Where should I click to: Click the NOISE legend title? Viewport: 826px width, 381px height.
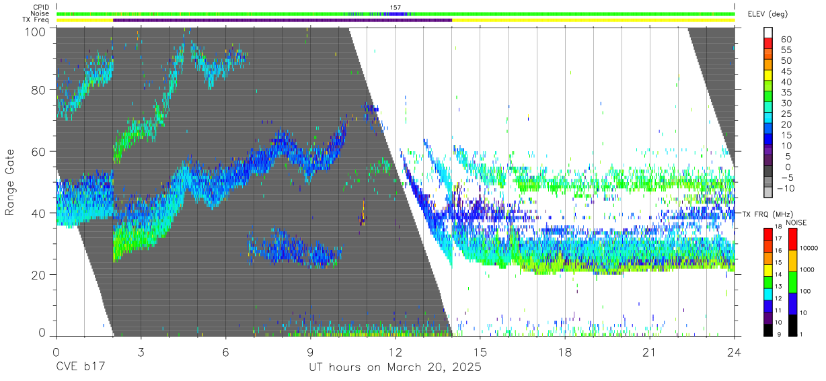click(x=796, y=223)
